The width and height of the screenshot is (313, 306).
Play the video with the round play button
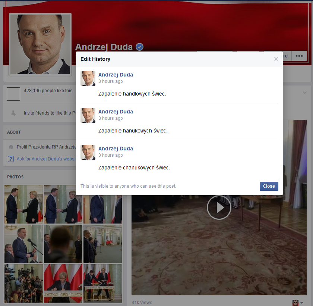click(219, 207)
